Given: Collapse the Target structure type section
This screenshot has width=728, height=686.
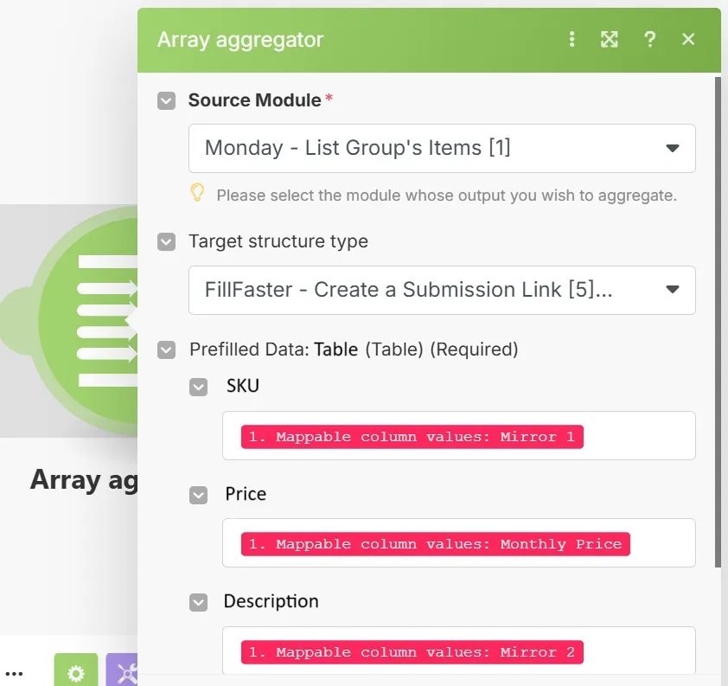Looking at the screenshot, I should pyautogui.click(x=166, y=241).
